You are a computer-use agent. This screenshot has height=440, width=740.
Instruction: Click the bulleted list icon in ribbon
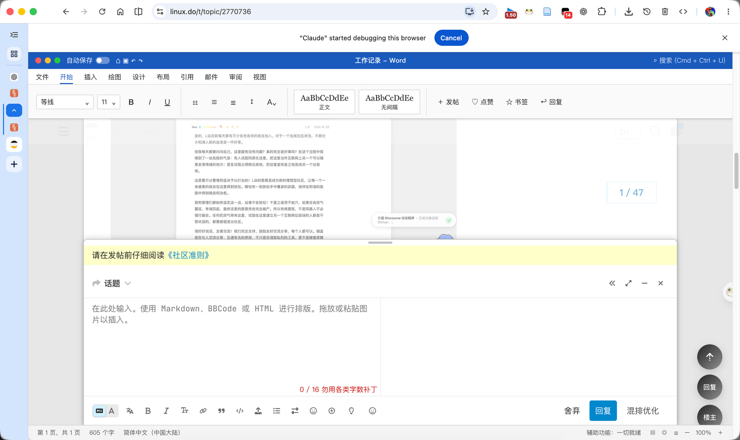click(195, 102)
